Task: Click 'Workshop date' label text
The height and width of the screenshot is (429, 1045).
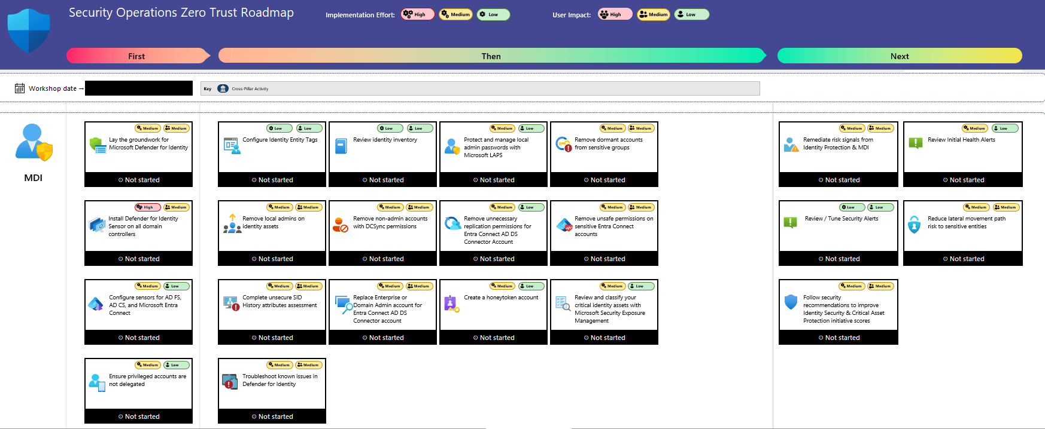Action: [53, 88]
